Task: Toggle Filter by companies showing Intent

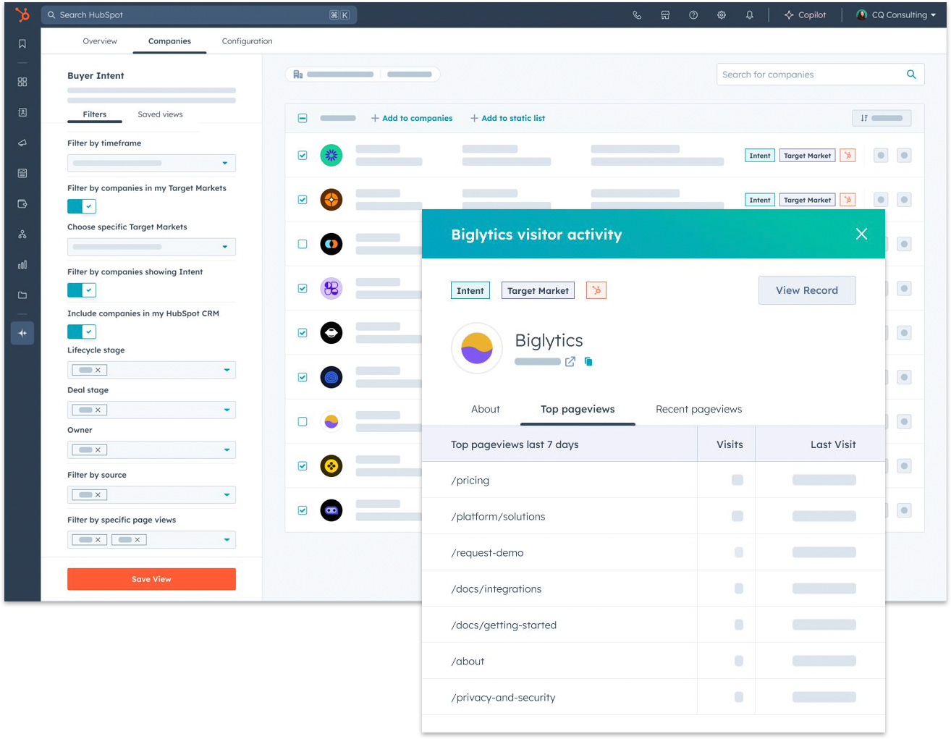Action: [x=82, y=290]
